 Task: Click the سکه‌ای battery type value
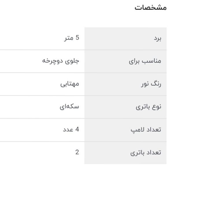(69, 106)
